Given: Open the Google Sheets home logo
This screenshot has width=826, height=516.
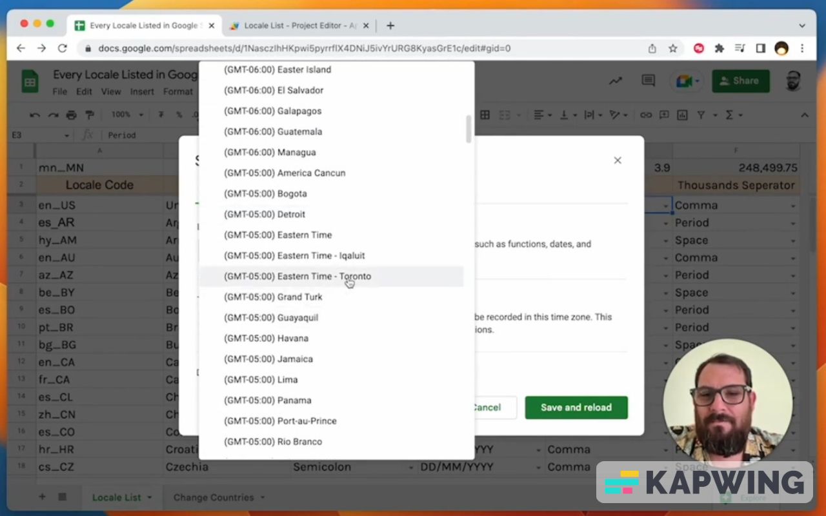Looking at the screenshot, I should click(x=30, y=81).
